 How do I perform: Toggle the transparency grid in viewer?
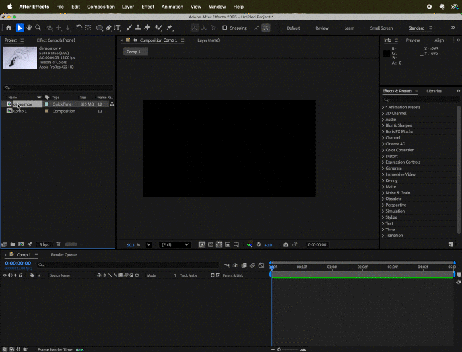point(211,244)
